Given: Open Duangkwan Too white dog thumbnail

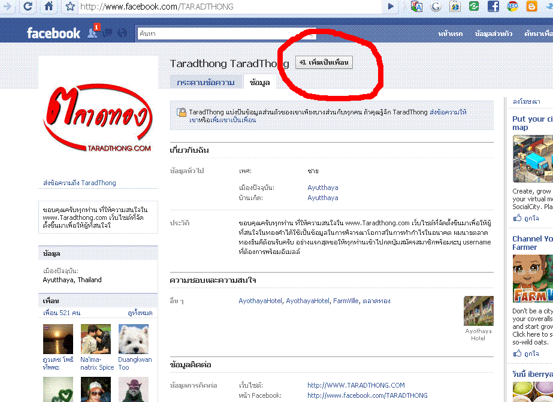Looking at the screenshot, I should coord(134,339).
